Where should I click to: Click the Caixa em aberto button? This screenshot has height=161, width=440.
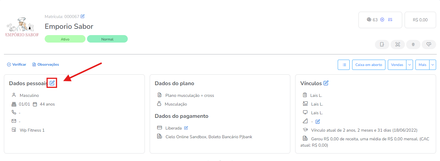pos(369,65)
